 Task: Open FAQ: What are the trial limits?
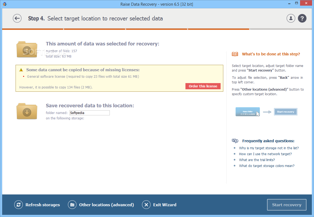tap(257, 160)
